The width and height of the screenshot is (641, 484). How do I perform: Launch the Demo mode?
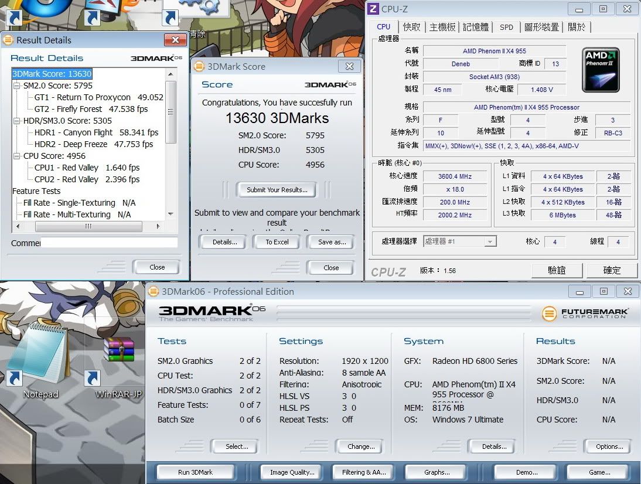527,472
